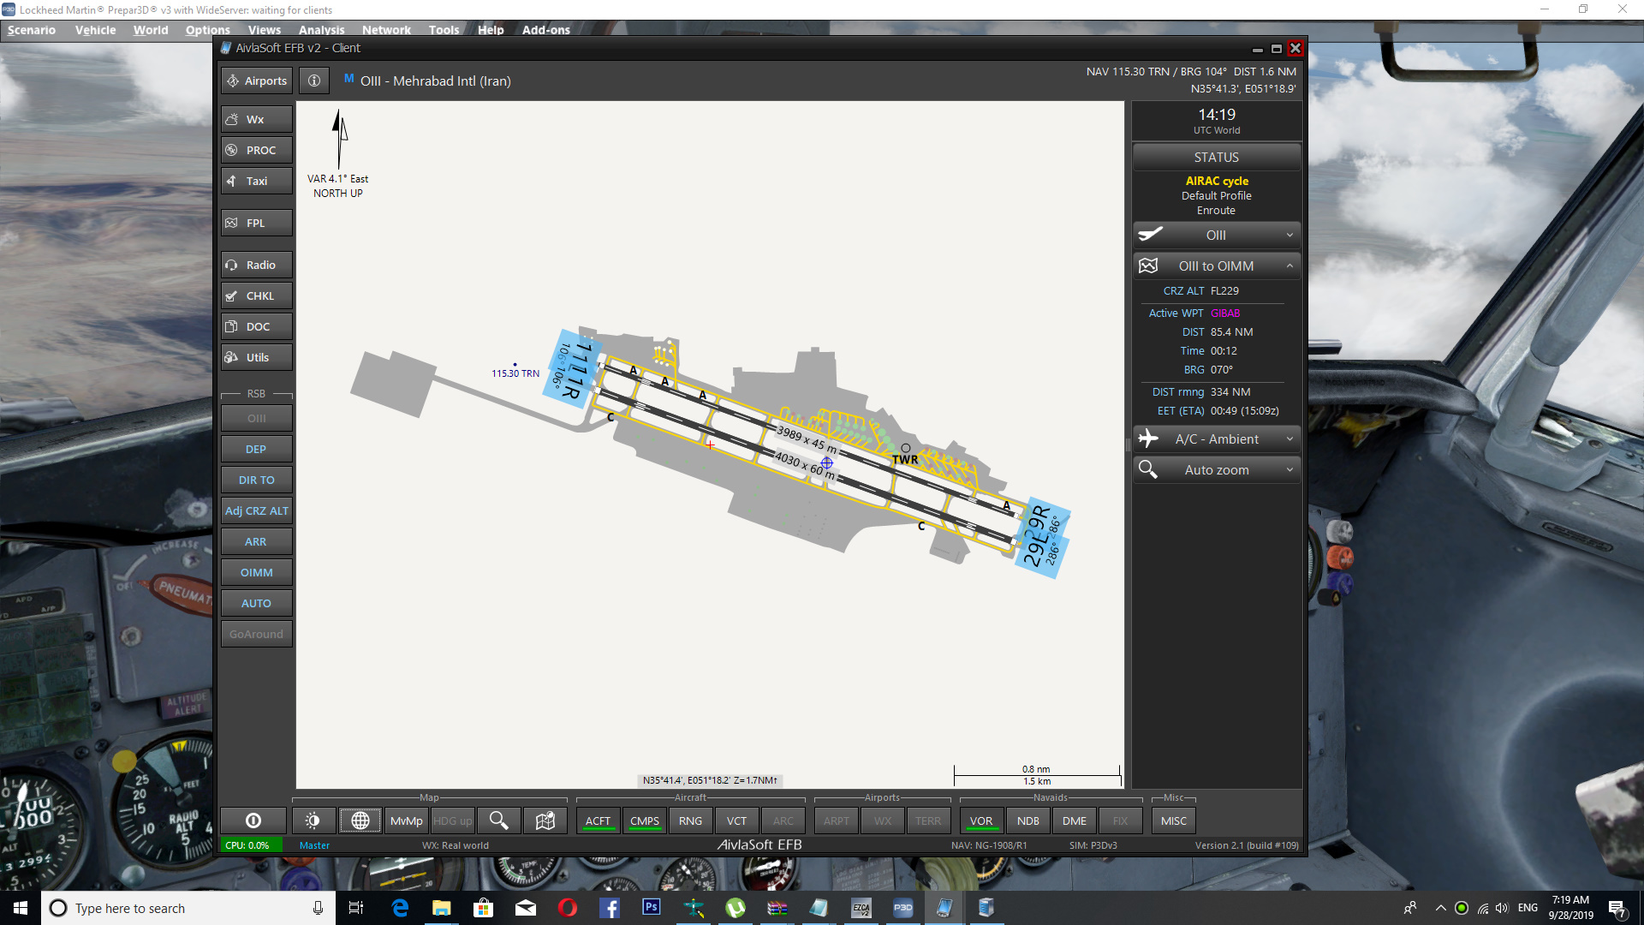Viewport: 1644px width, 925px height.
Task: Open the Views menu
Action: tap(265, 30)
